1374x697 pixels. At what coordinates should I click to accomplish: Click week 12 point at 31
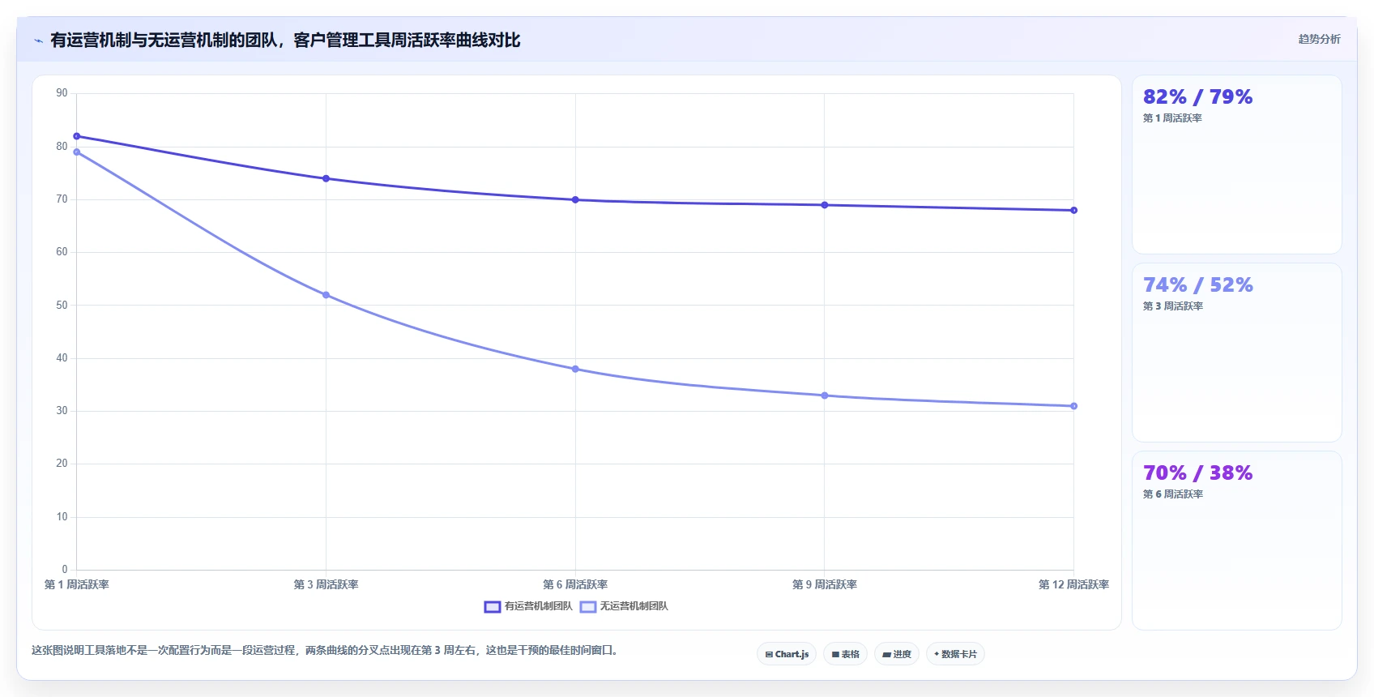pos(1074,406)
